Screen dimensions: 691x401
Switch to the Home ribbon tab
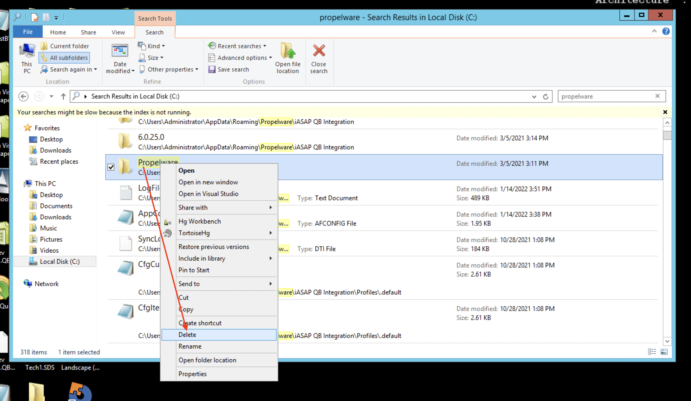pyautogui.click(x=58, y=32)
